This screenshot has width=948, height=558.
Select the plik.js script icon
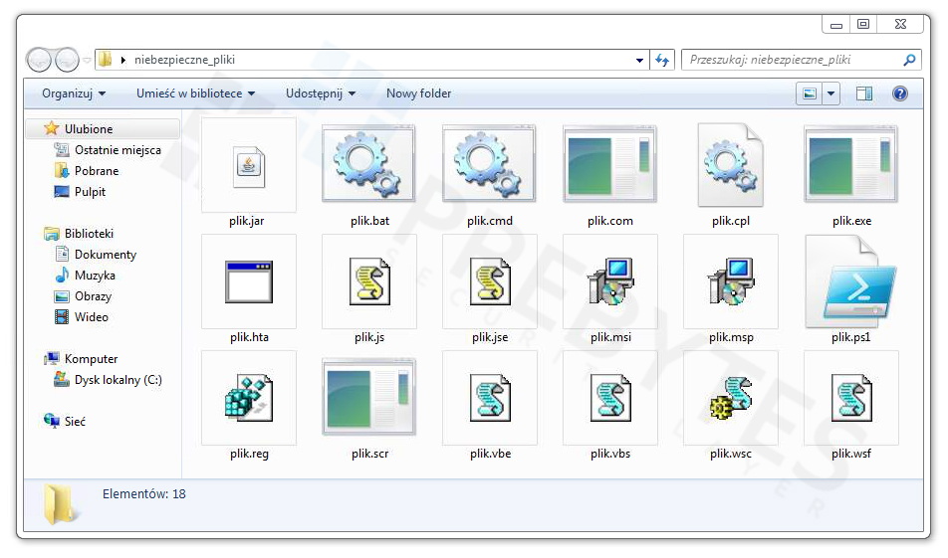pyautogui.click(x=369, y=281)
